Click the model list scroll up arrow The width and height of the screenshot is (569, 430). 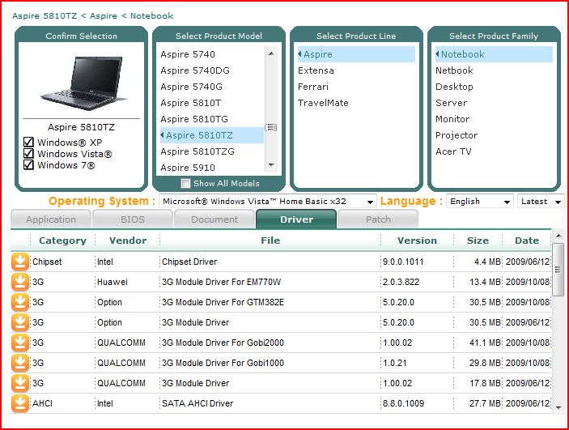(x=271, y=53)
